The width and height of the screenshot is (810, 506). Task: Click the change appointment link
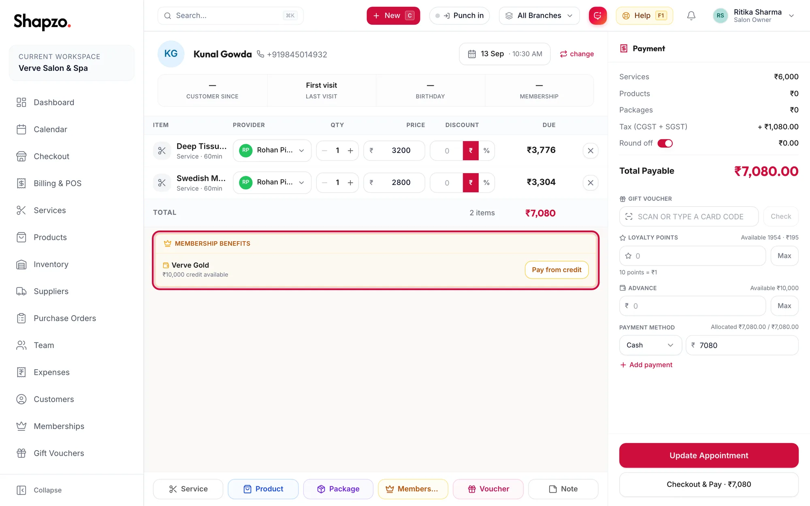point(577,54)
